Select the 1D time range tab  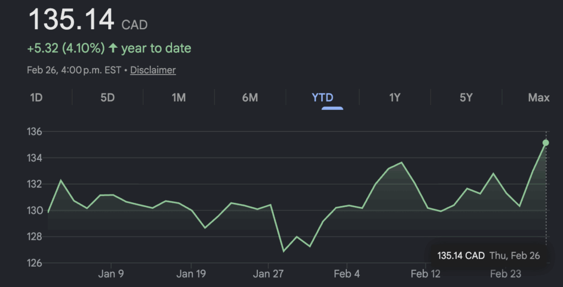click(x=36, y=98)
